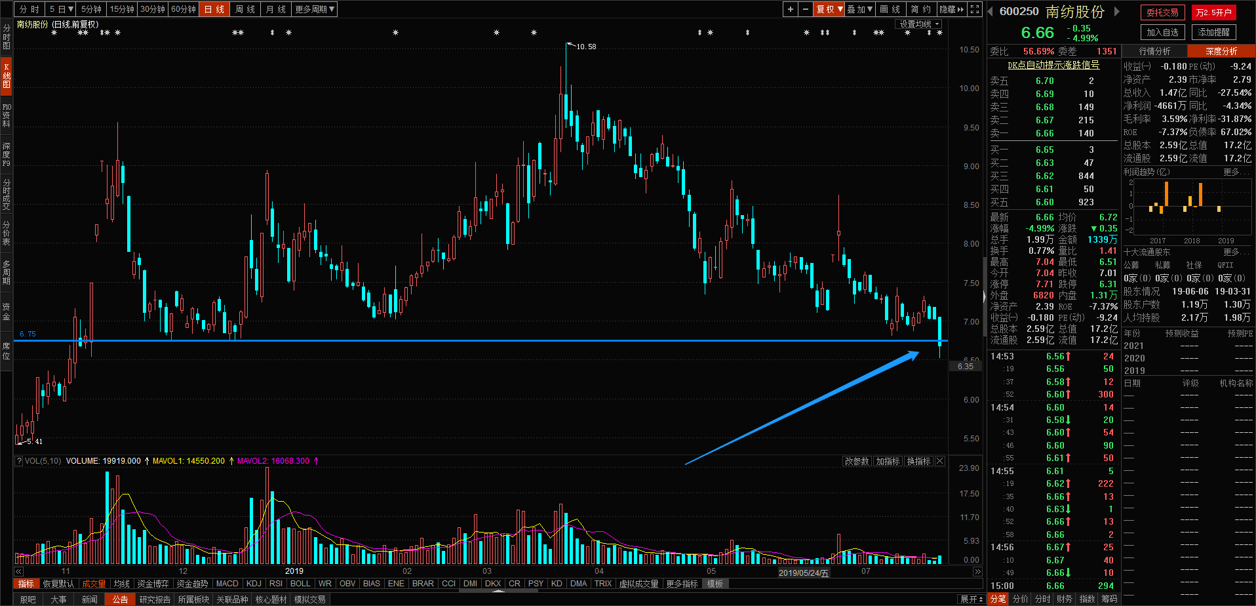Click 简约 view toggle

coord(920,9)
